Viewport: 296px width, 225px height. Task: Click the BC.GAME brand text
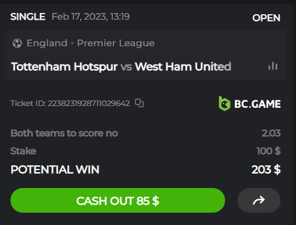point(257,104)
